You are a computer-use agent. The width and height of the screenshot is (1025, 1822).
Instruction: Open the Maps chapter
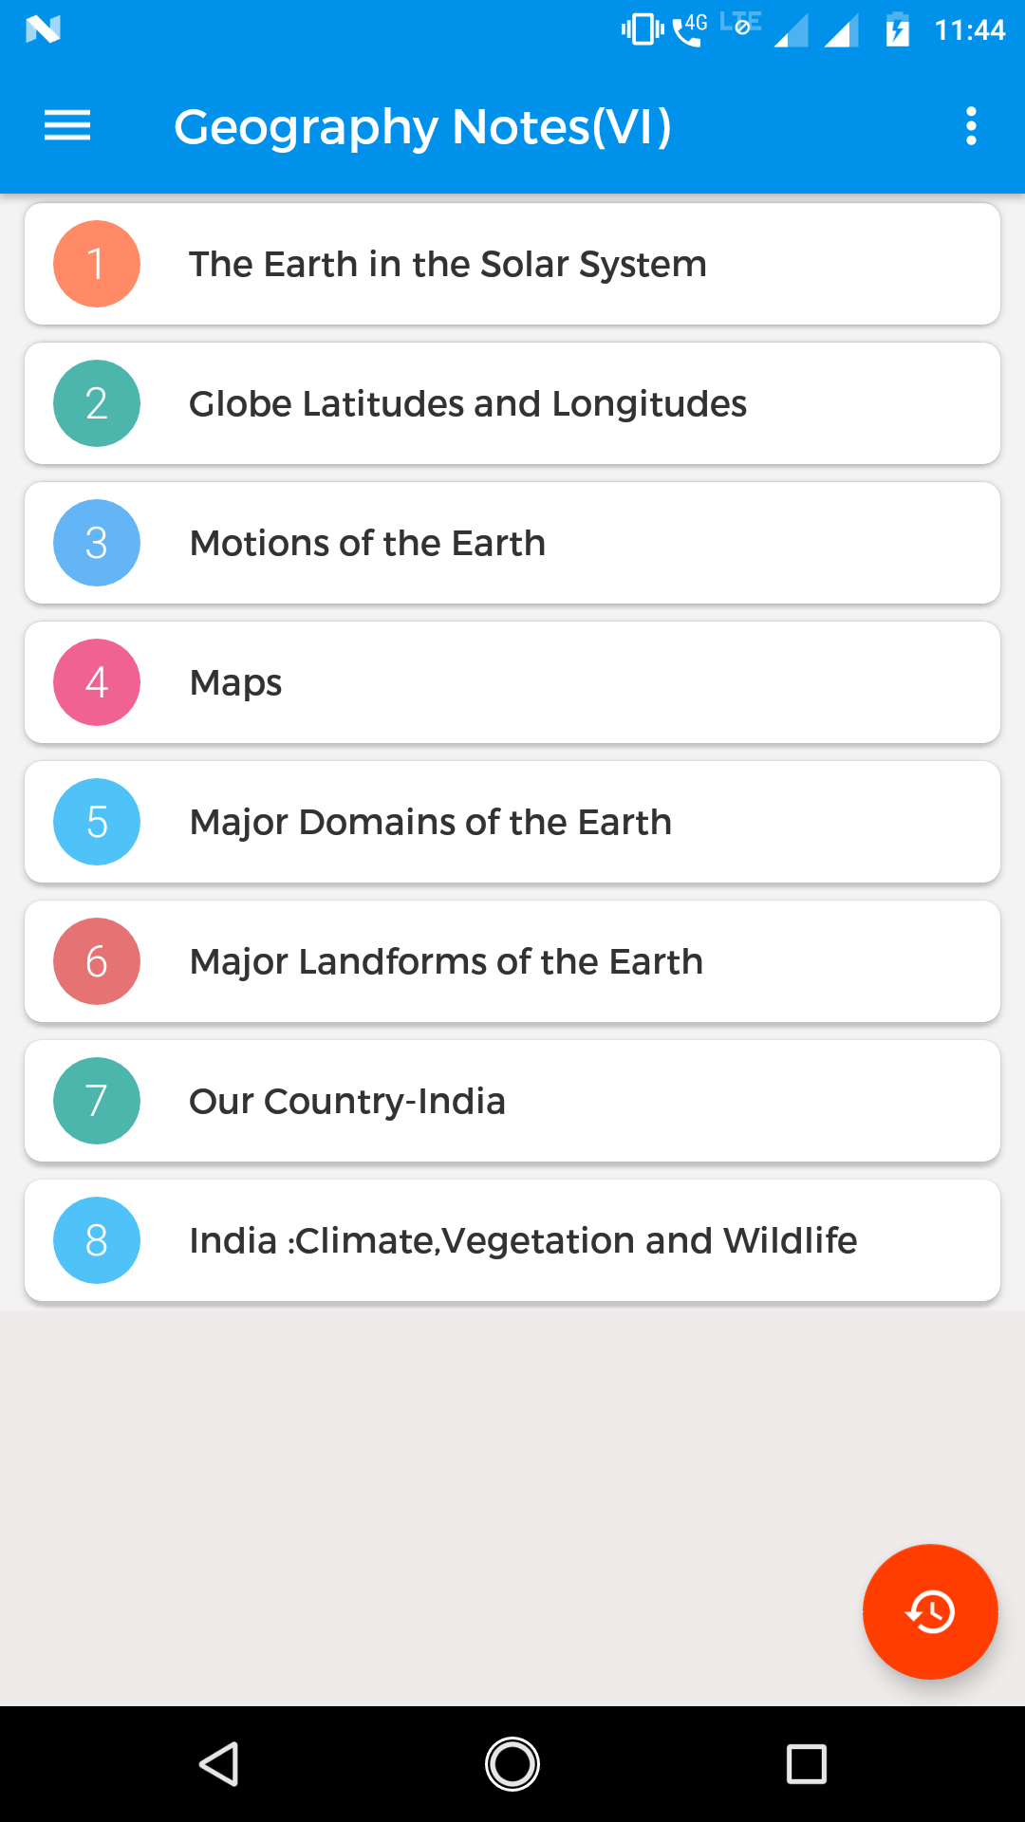pos(236,682)
